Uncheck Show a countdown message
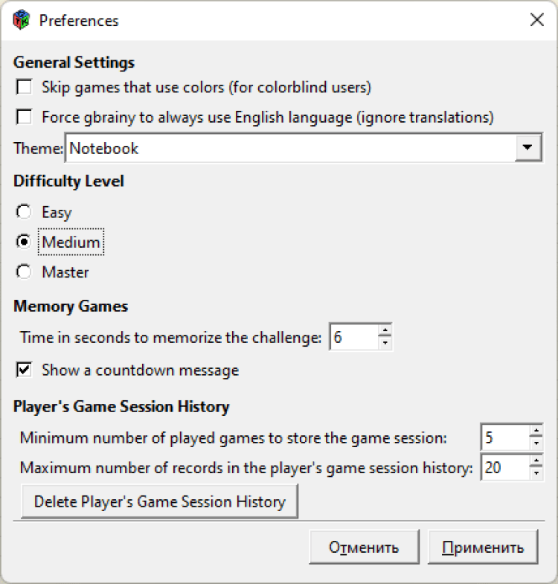The height and width of the screenshot is (584, 558). (x=25, y=370)
